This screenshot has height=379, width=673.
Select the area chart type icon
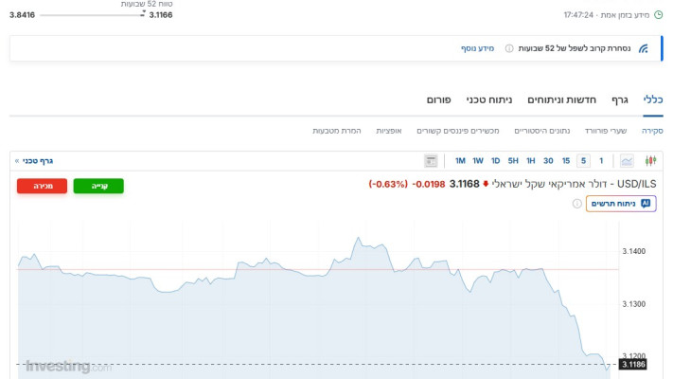point(627,161)
